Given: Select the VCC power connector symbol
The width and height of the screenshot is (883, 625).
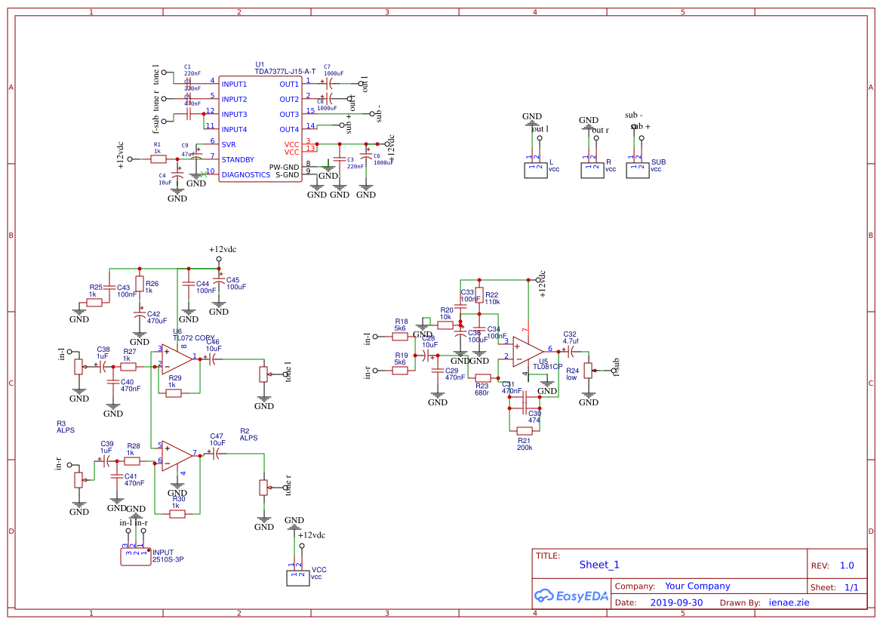Looking at the screenshot, I should click(x=298, y=578).
